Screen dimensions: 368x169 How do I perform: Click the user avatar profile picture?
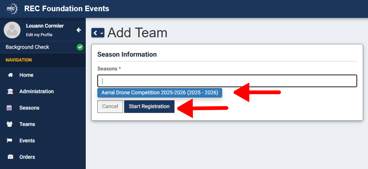click(x=12, y=30)
